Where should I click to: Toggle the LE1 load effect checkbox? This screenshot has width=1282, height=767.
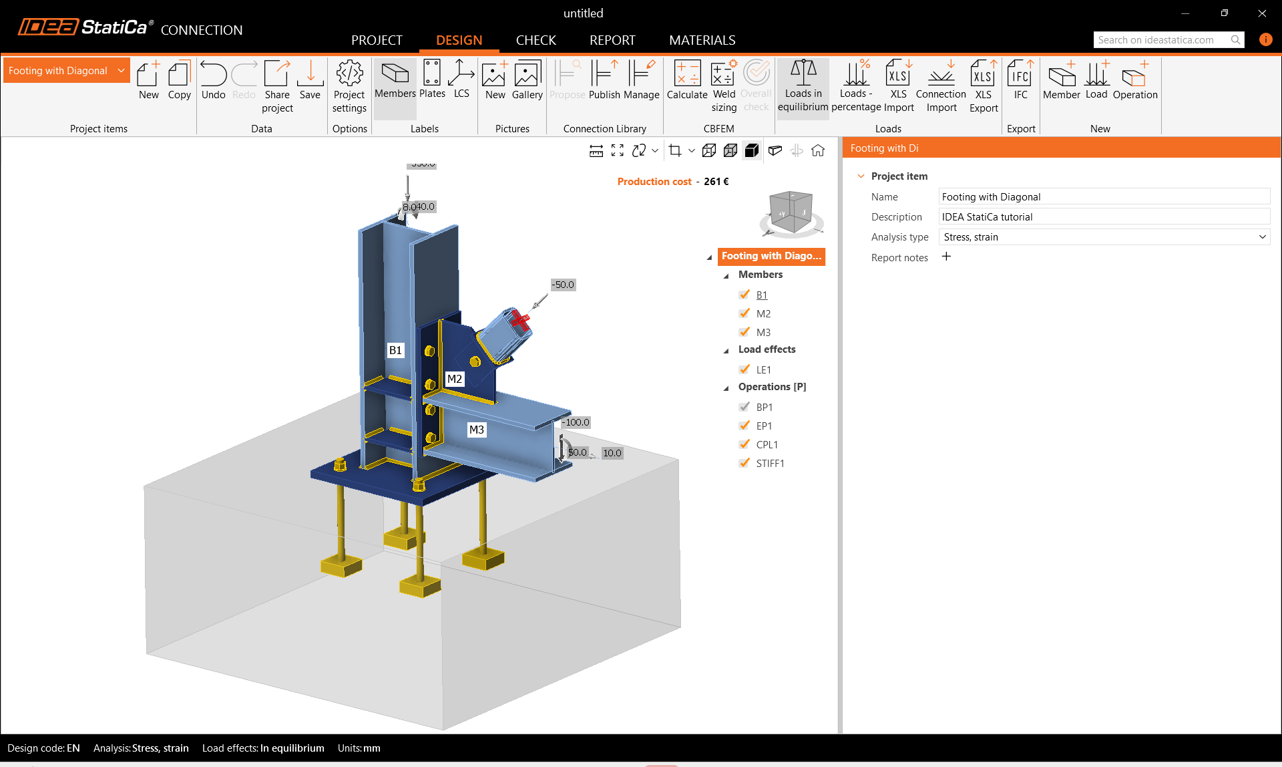(744, 369)
